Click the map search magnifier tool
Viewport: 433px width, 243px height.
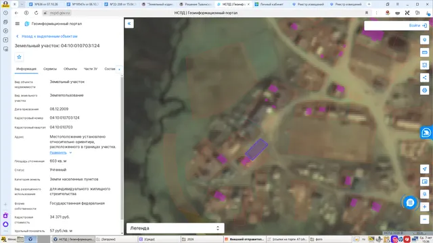coord(424,194)
